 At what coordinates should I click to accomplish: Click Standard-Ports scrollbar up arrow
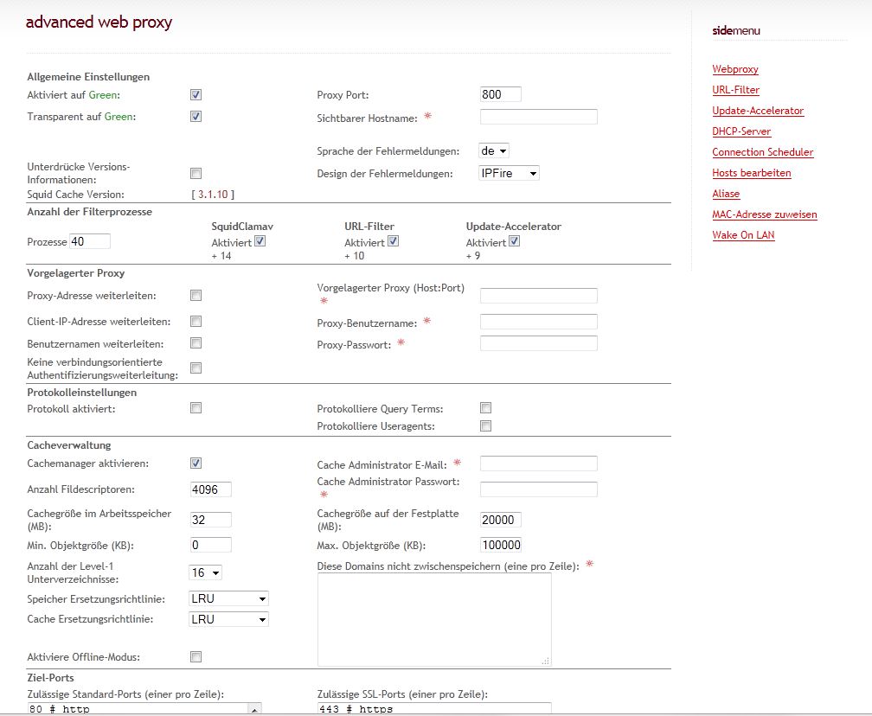point(254,709)
